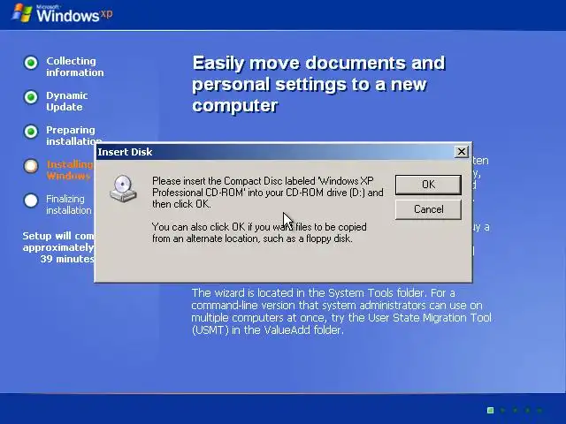The width and height of the screenshot is (566, 424).
Task: Click the 'Collecting information' label
Action: pos(74,67)
